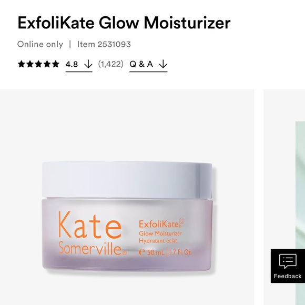
Task: Click the down arrow beside Q & A
Action: [163, 64]
